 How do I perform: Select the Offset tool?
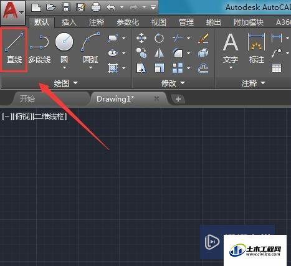tap(203, 68)
